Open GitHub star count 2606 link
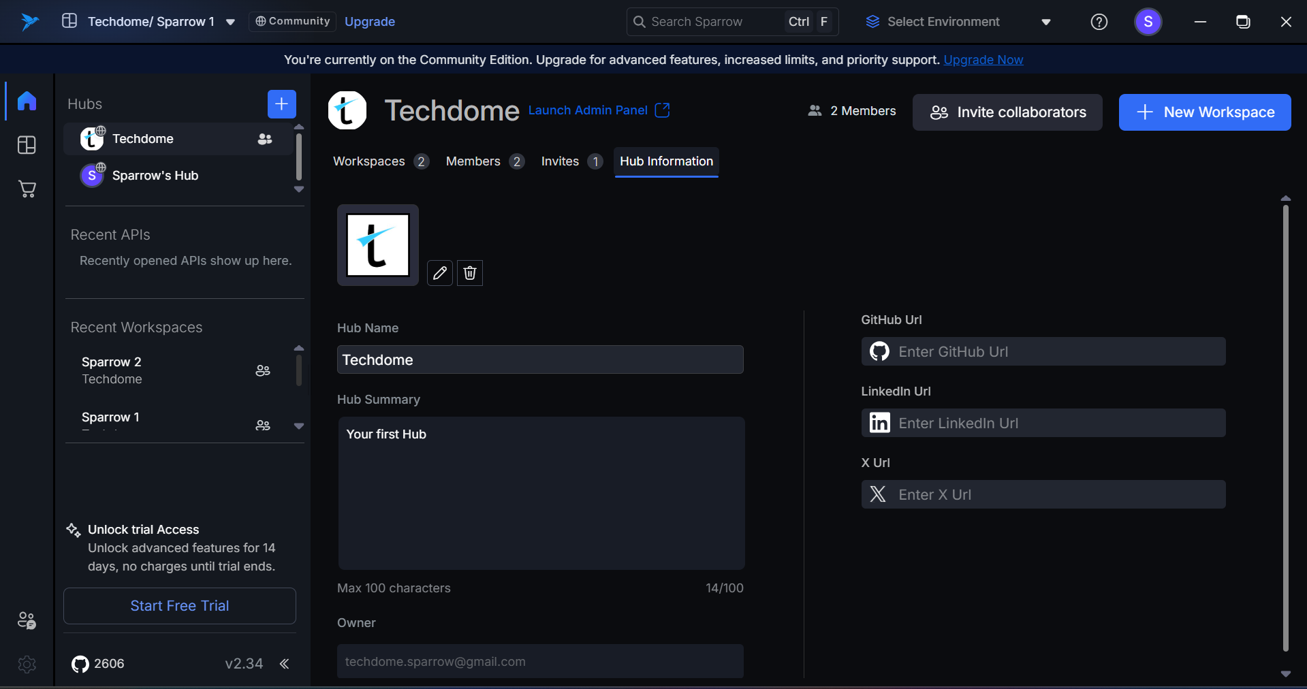This screenshot has height=689, width=1307. [98, 664]
